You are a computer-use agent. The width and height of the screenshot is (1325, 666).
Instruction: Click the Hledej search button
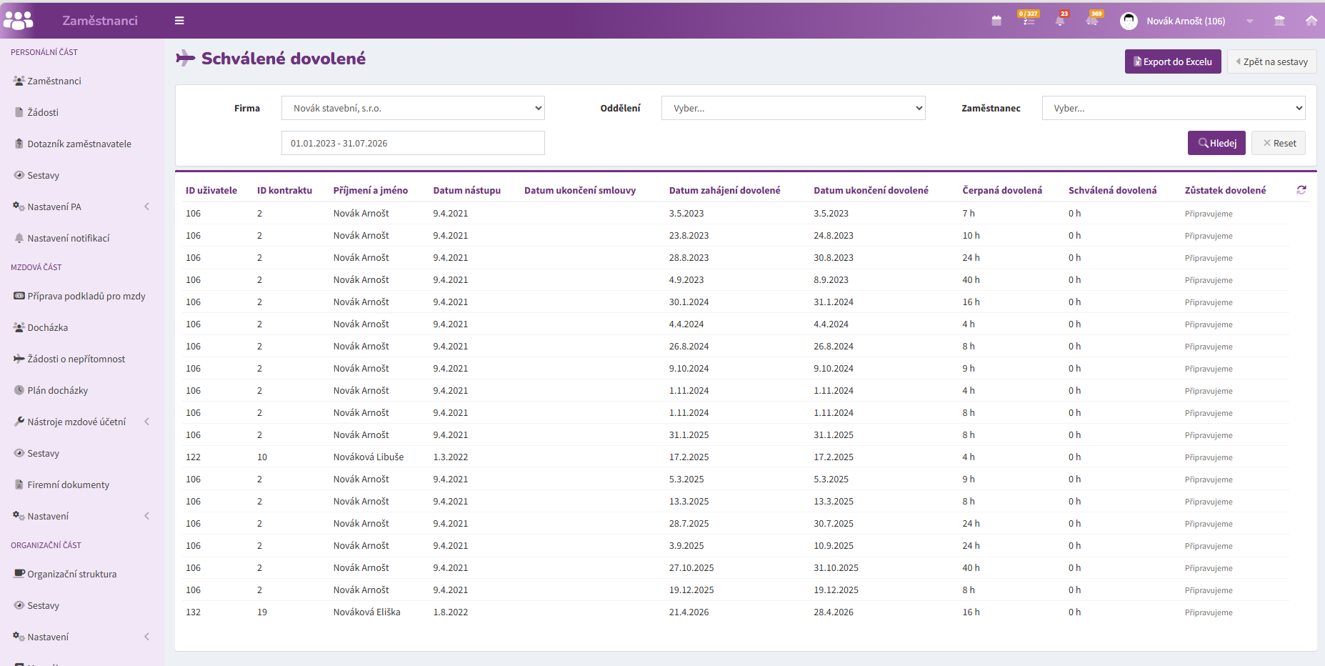1216,143
